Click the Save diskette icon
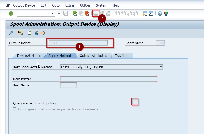 coord(66,13)
